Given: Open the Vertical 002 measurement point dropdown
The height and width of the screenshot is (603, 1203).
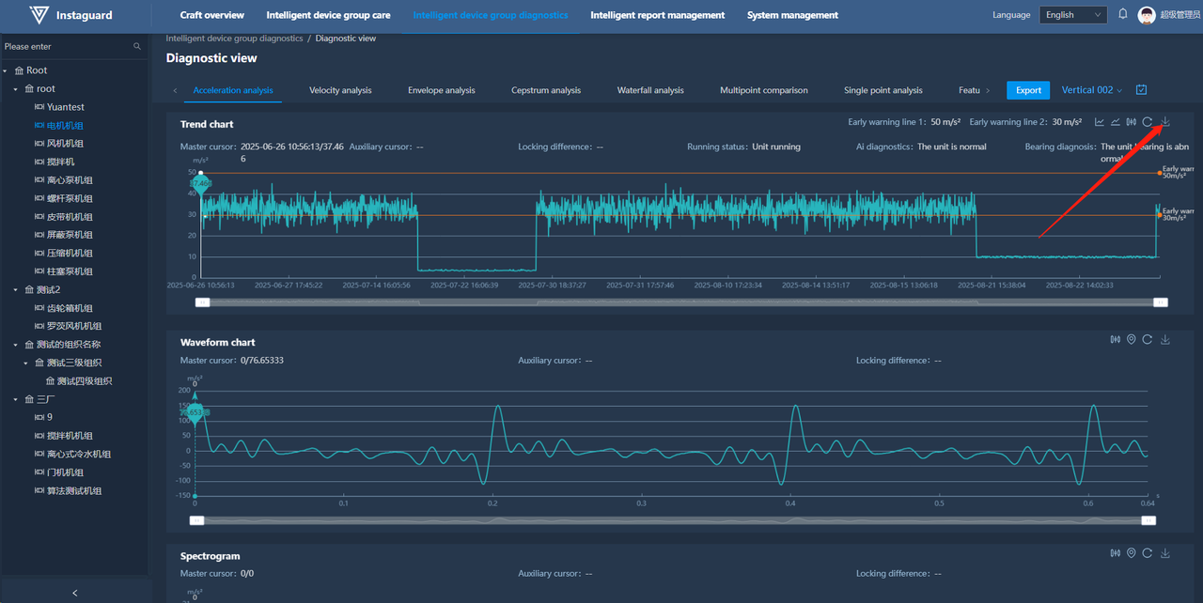Looking at the screenshot, I should (1092, 90).
